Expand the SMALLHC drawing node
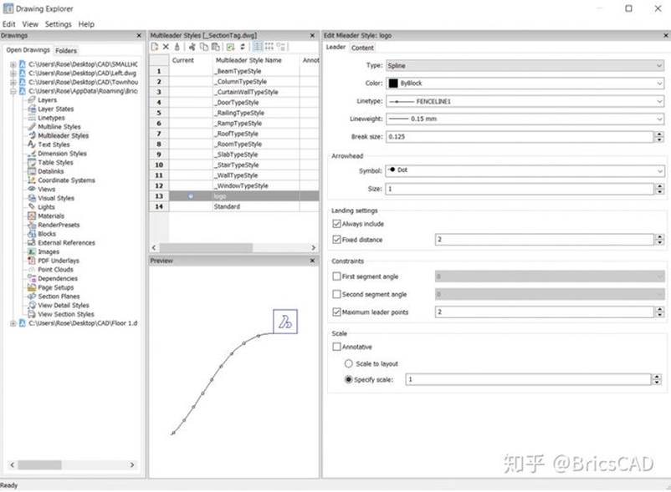The width and height of the screenshot is (671, 492). click(x=13, y=64)
